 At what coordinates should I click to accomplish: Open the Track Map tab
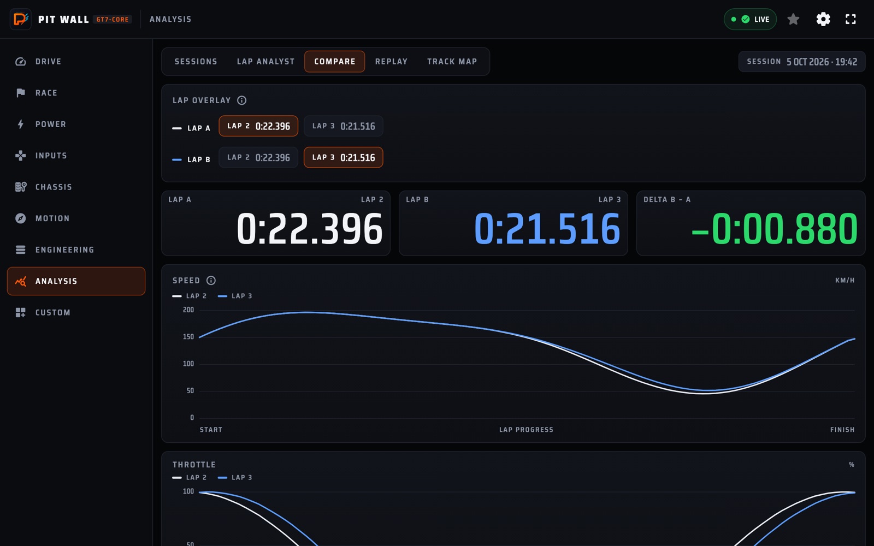pos(452,62)
